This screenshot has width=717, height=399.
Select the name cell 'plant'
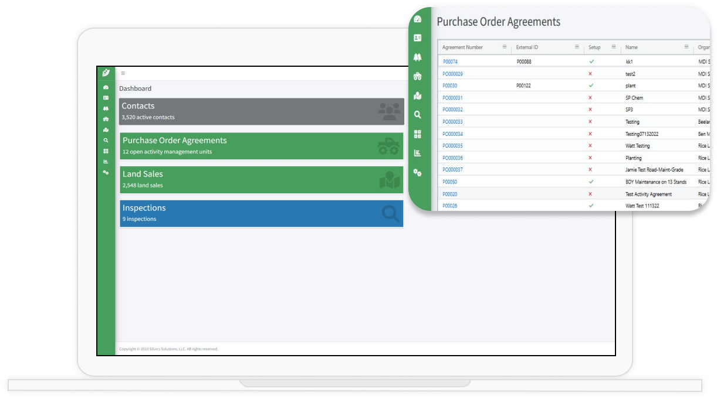(631, 86)
